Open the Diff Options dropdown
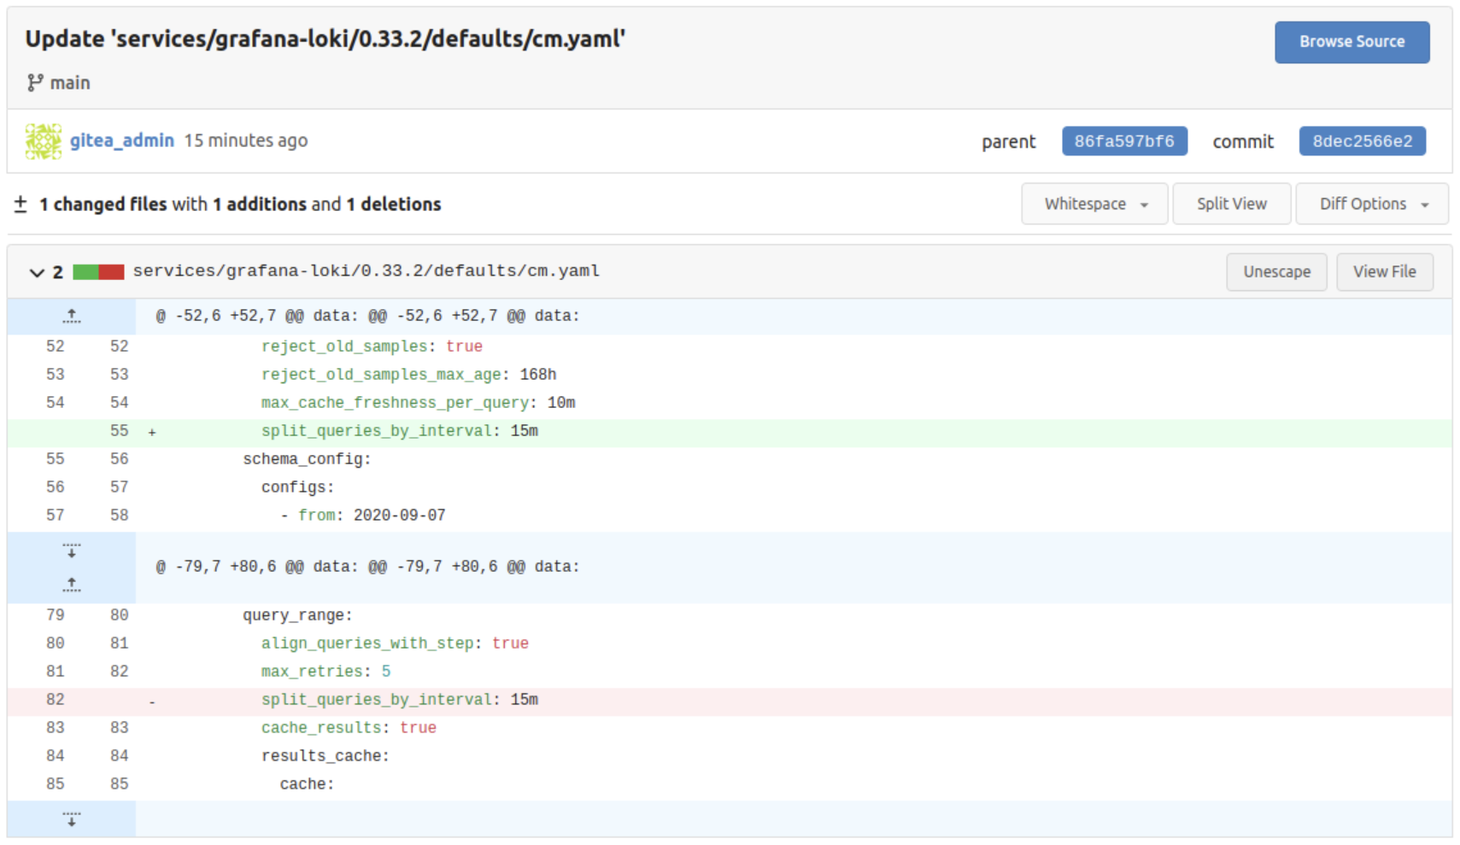This screenshot has height=845, width=1460. (1372, 204)
